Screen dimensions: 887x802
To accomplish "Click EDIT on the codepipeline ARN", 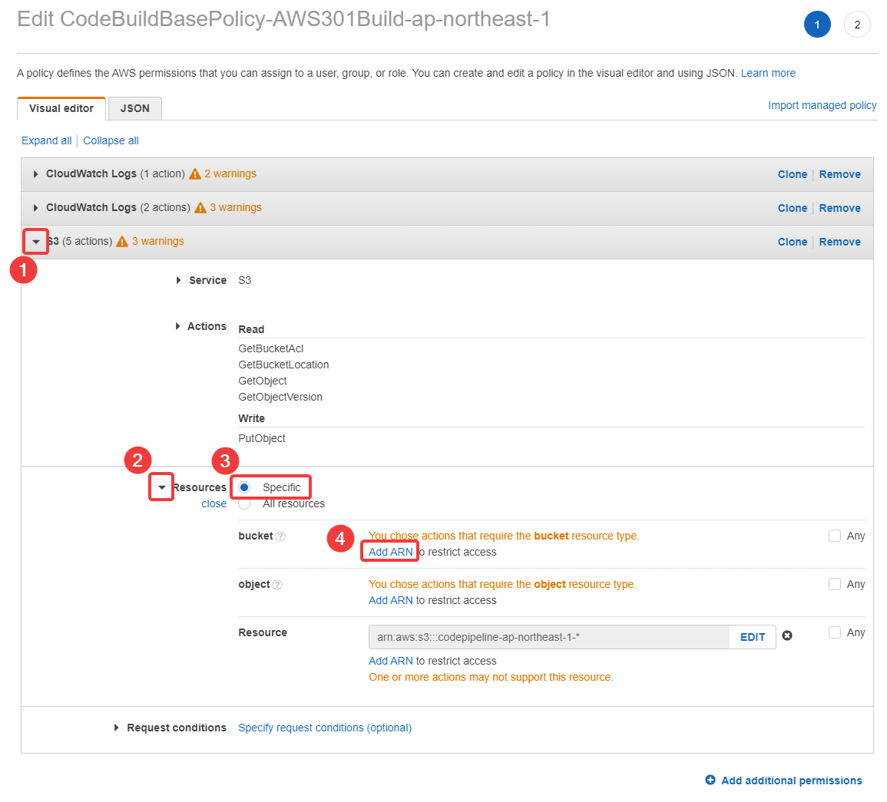I will point(753,637).
